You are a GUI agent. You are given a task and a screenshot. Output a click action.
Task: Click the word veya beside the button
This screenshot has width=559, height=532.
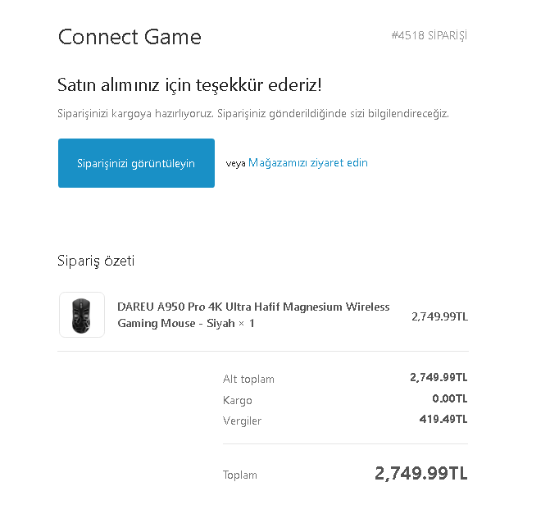tap(235, 163)
